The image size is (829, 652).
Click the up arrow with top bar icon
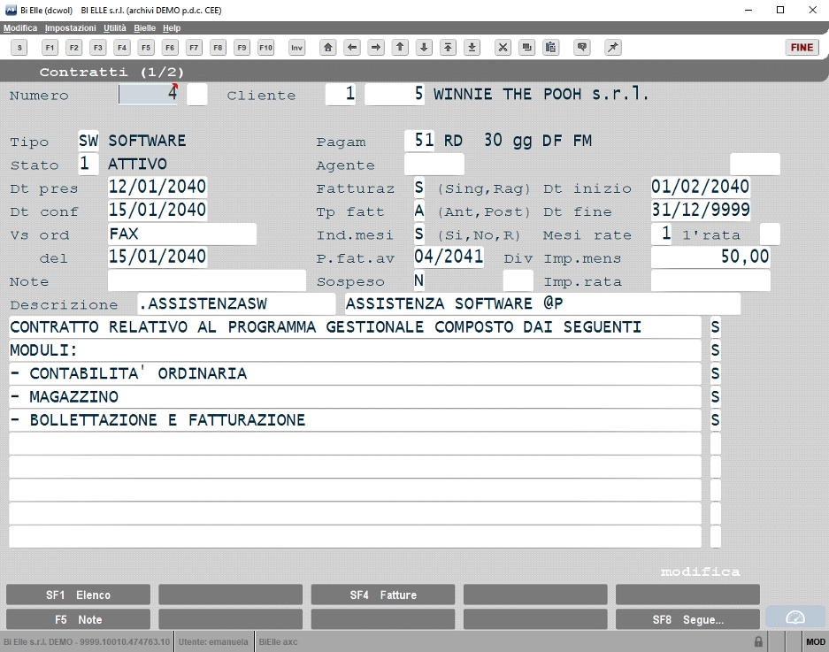(x=448, y=48)
